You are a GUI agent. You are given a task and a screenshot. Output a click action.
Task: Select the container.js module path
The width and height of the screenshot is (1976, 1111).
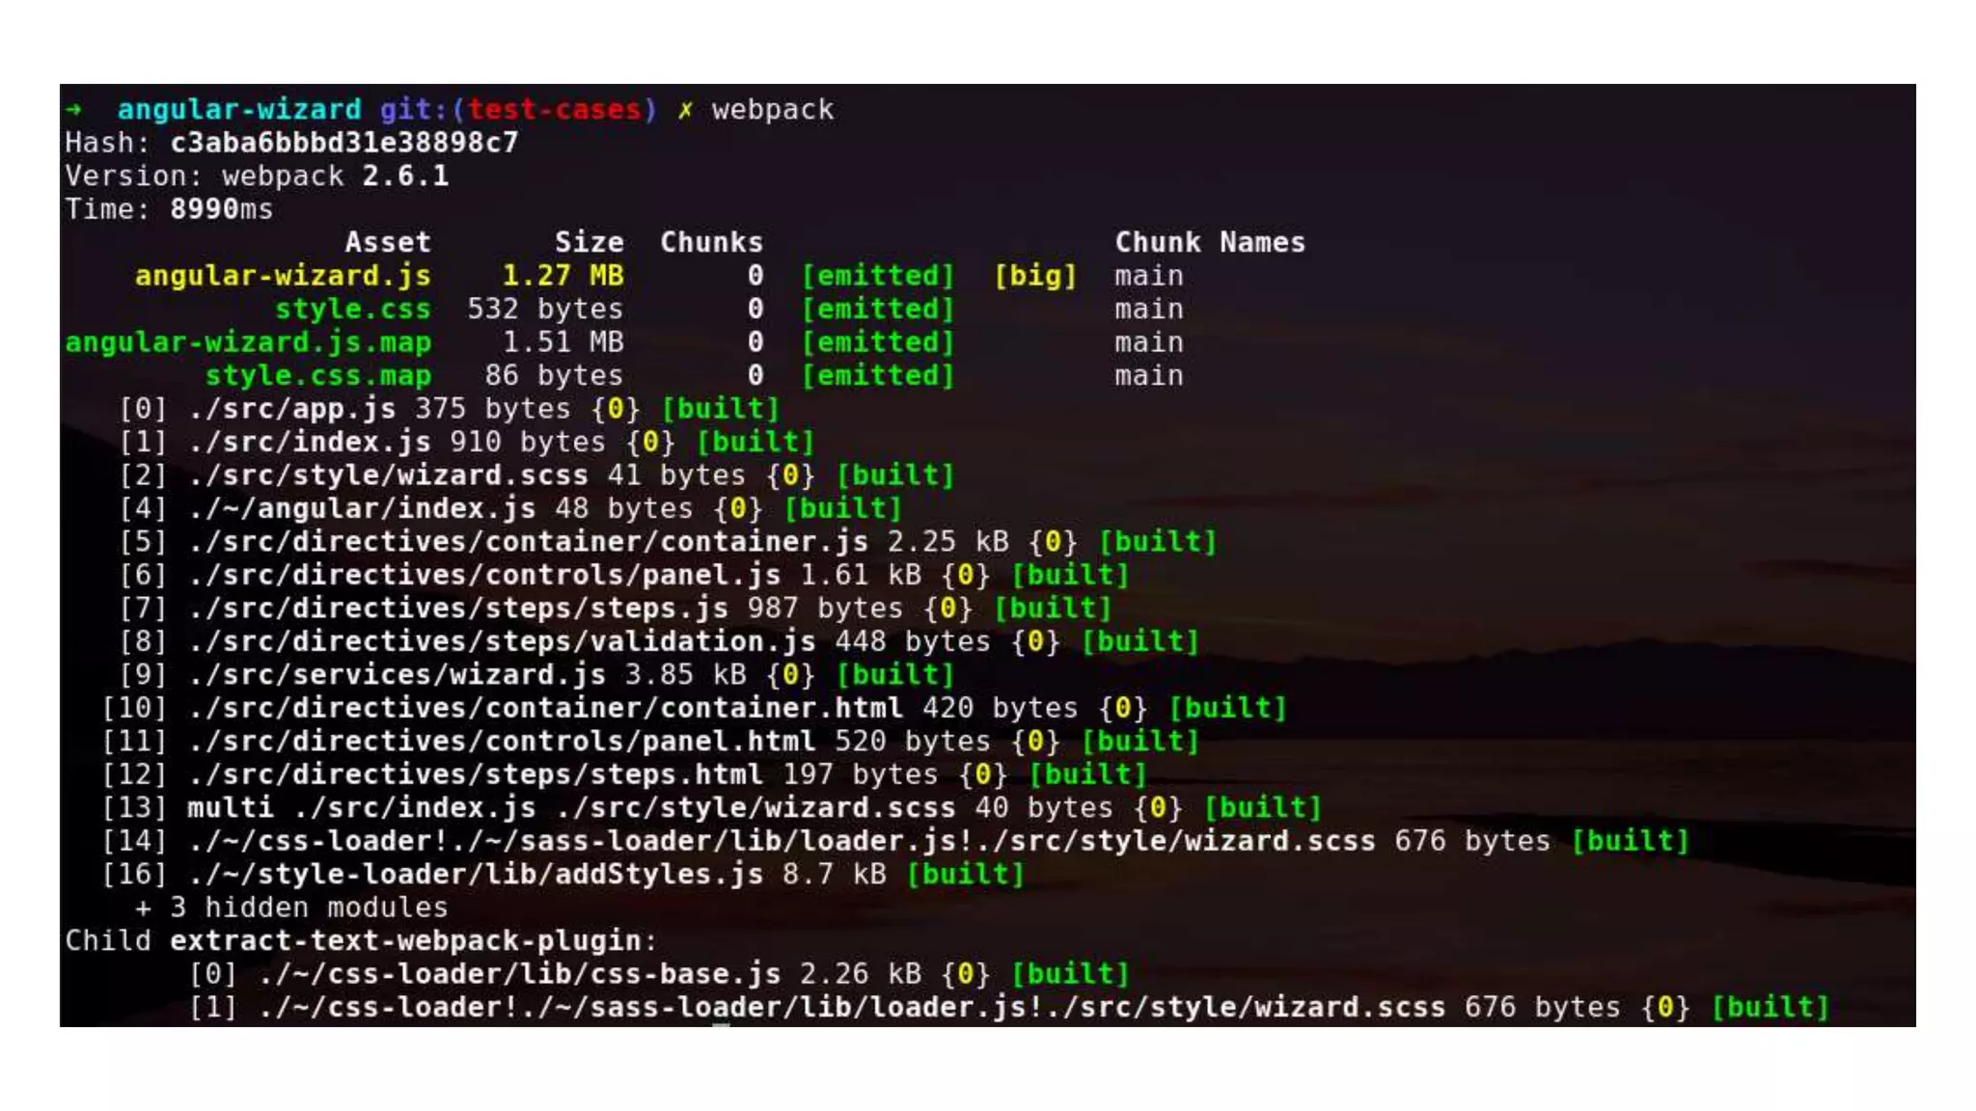(x=528, y=542)
